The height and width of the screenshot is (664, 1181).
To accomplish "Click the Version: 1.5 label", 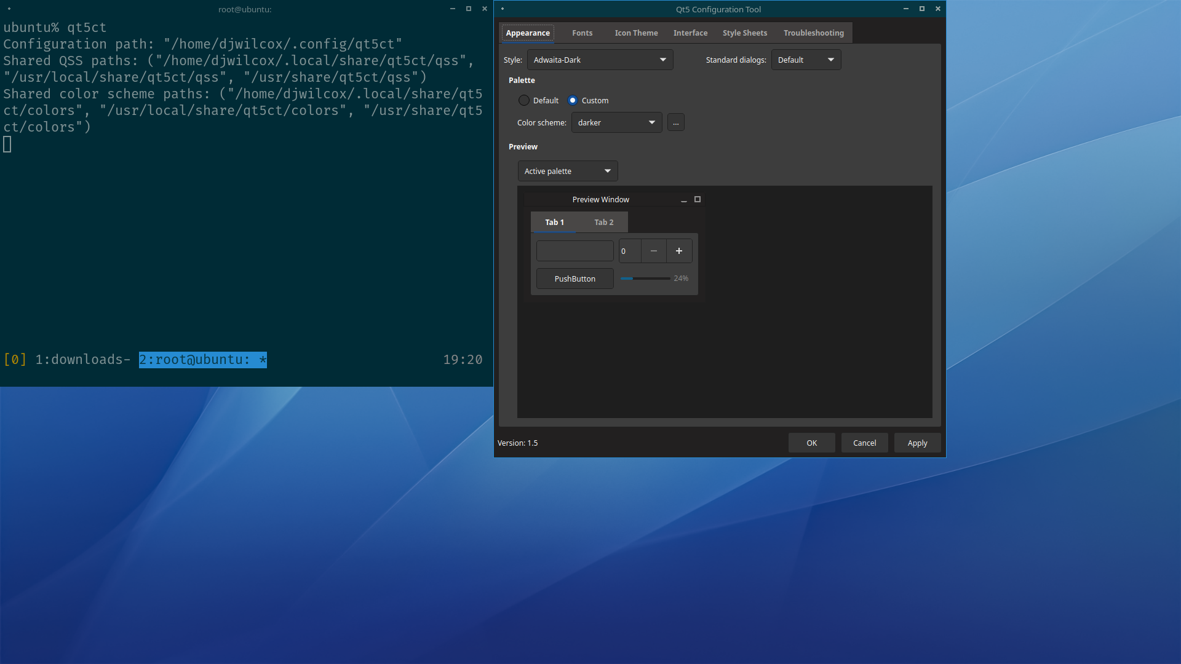I will pos(517,443).
